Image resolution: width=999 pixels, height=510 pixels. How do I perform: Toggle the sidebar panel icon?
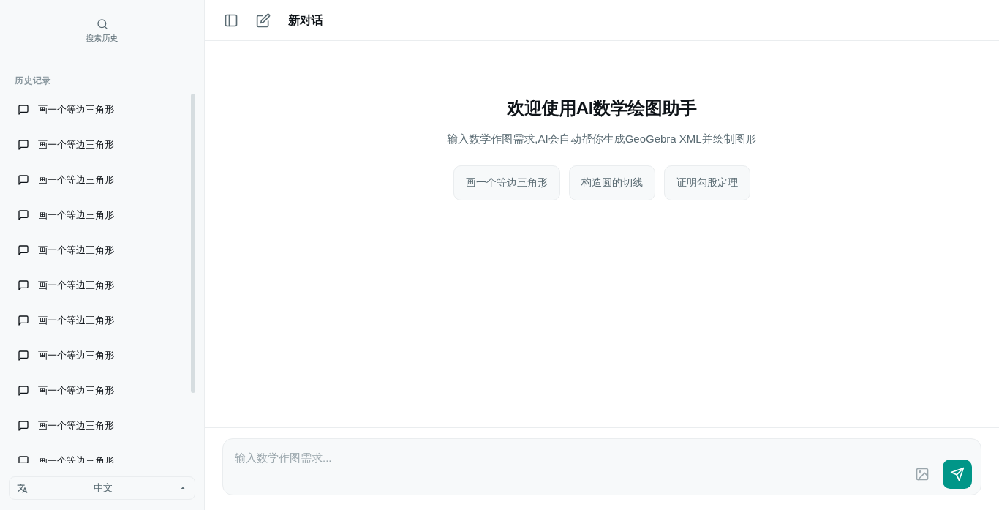coord(231,20)
